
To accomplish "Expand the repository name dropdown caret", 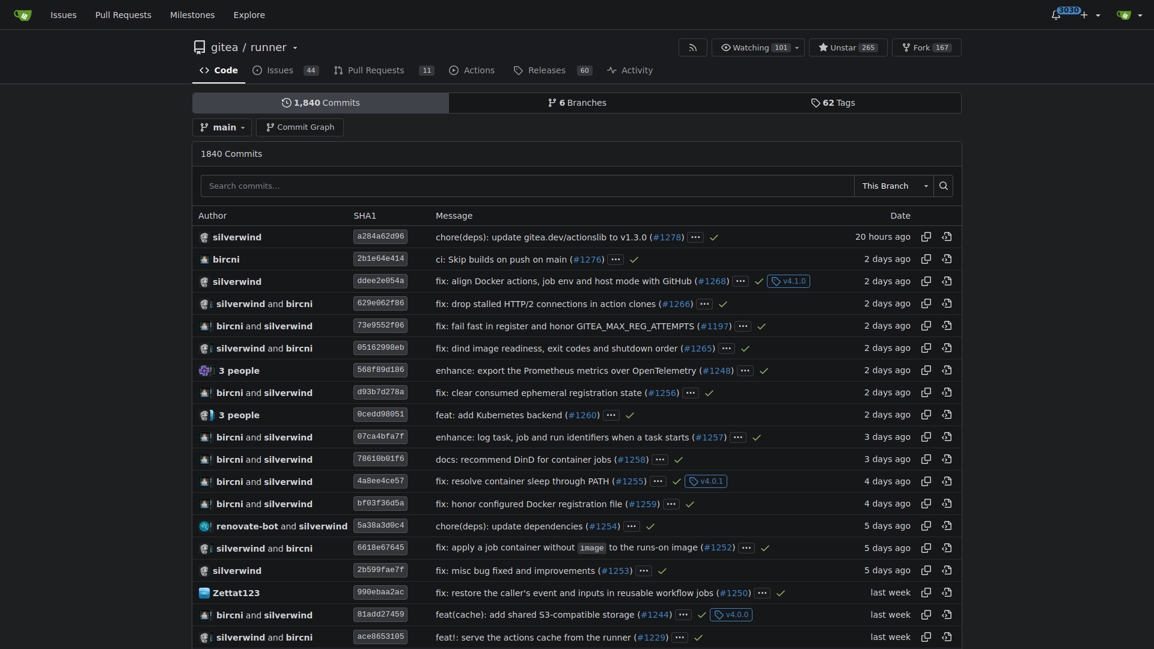I will pyautogui.click(x=295, y=48).
